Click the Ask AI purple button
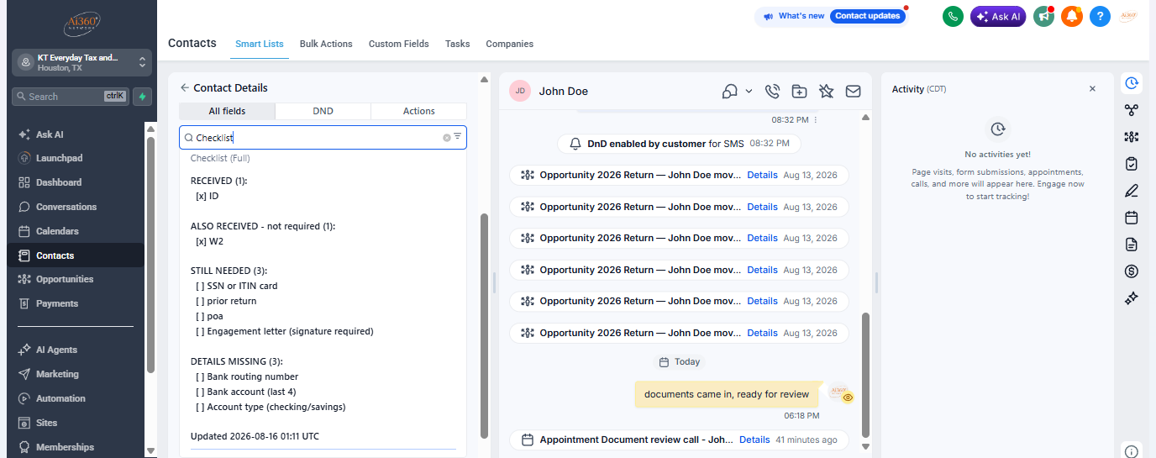The image size is (1156, 458). 998,16
